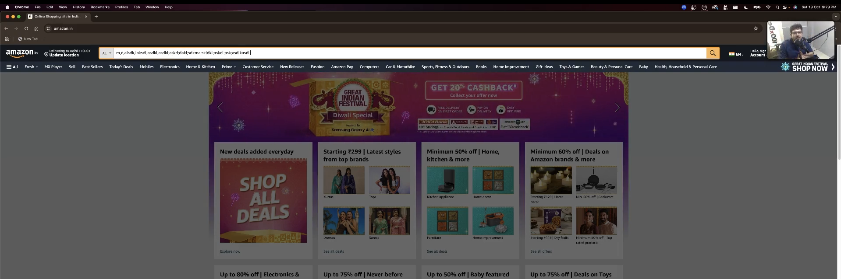The image size is (841, 279).
Task: Open the Profiles menu
Action: click(x=121, y=7)
